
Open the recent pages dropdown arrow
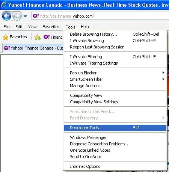(26, 16)
